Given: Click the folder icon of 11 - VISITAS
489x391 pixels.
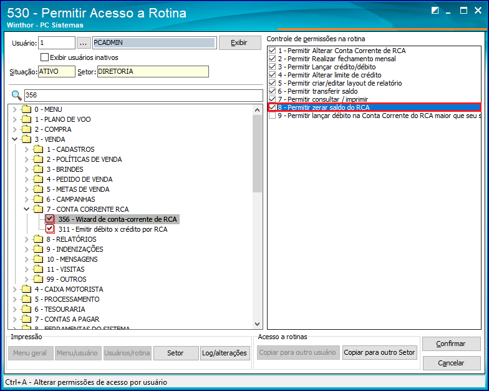Looking at the screenshot, I should [39, 269].
